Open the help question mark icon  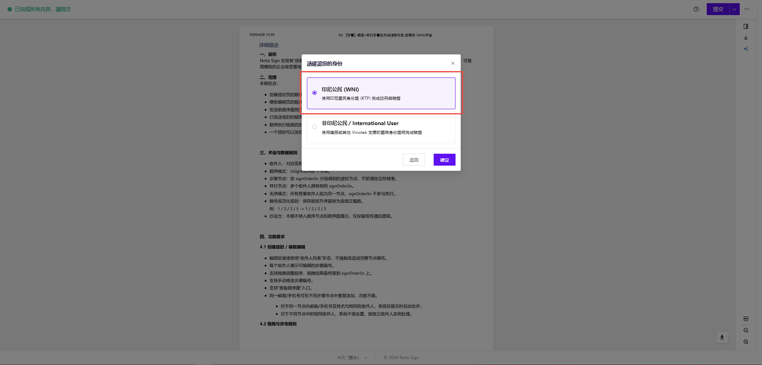(x=696, y=9)
